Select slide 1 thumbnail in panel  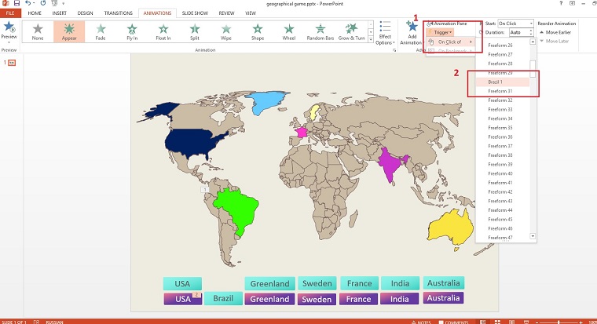tap(13, 61)
